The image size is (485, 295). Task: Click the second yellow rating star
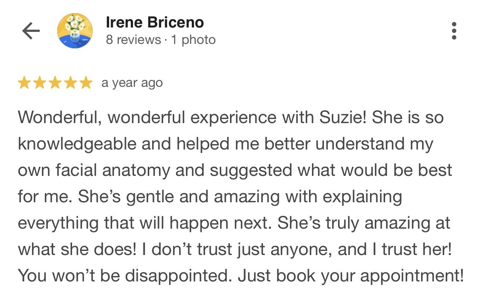pos(39,83)
